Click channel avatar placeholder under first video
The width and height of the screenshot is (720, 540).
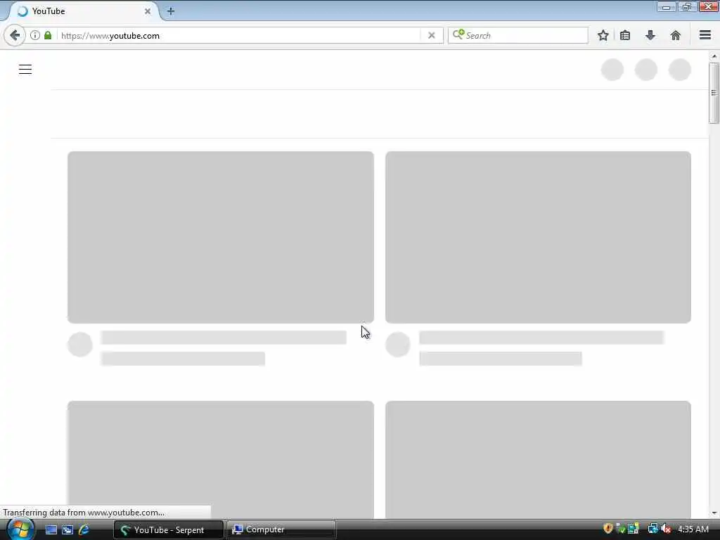pyautogui.click(x=80, y=345)
